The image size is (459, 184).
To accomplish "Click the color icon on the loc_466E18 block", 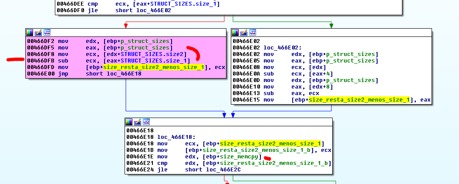I will [x=129, y=122].
